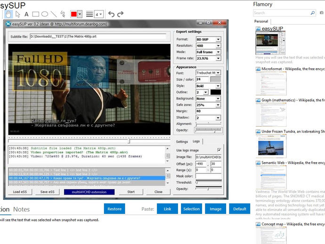Click the Mask color field
Viewport: 325px width, 244px height.
[209, 176]
